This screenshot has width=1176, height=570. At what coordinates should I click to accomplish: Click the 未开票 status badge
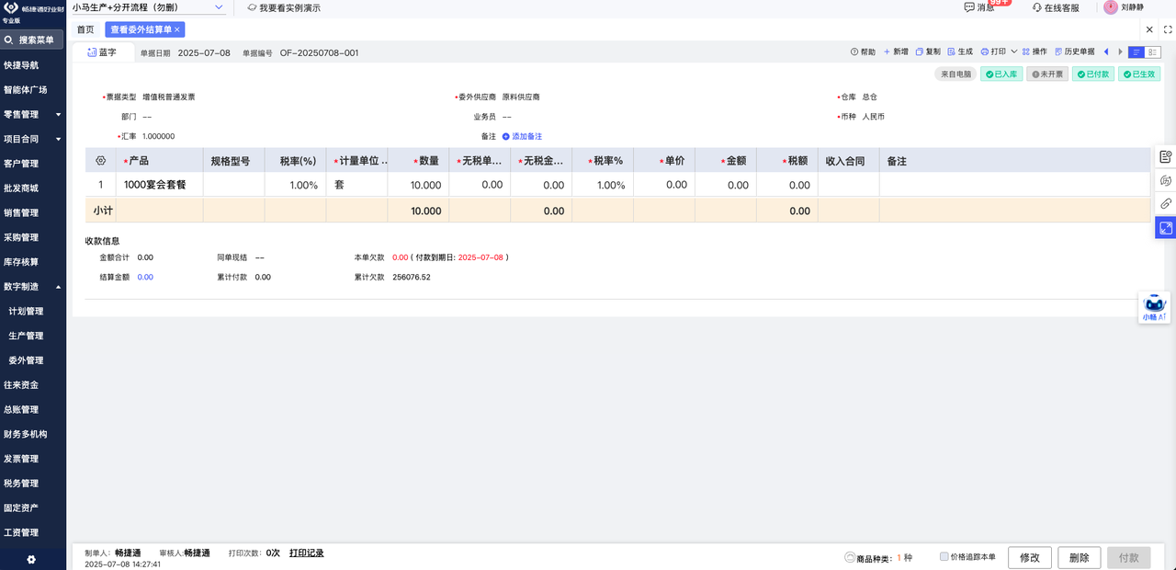[1047, 74]
